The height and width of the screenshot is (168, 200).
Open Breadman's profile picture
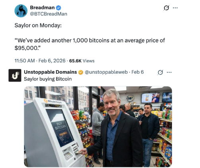[x=21, y=11]
